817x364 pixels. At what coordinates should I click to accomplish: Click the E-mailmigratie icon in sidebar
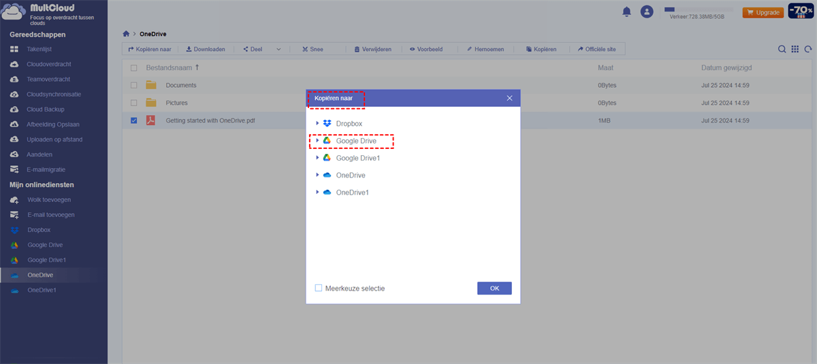pos(14,169)
